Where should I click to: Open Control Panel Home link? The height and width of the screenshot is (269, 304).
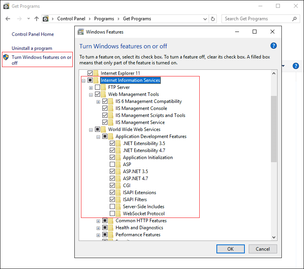[33, 34]
